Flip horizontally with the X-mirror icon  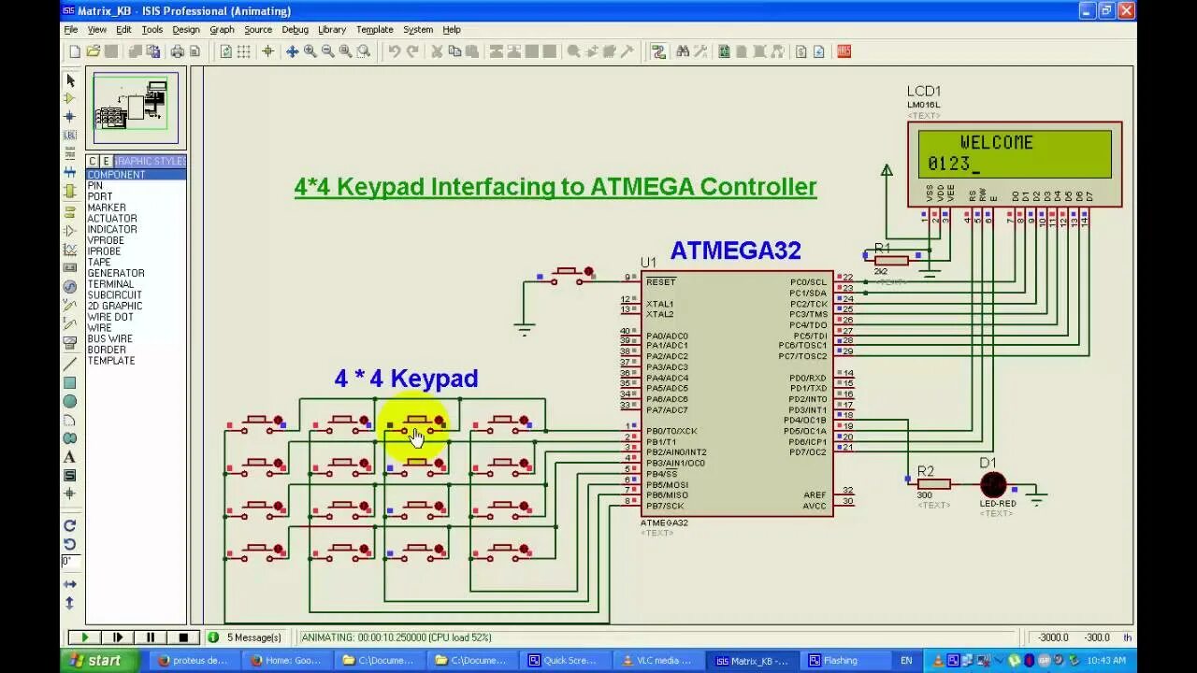[x=70, y=583]
